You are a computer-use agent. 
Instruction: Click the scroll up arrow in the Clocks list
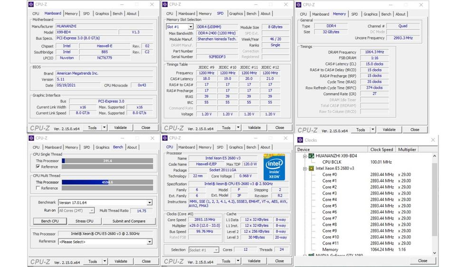click(435, 156)
